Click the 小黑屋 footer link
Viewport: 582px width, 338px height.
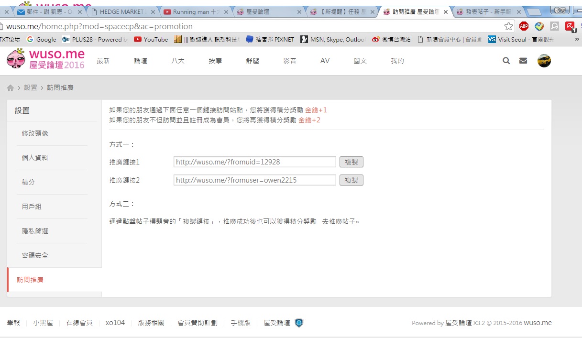click(x=43, y=323)
